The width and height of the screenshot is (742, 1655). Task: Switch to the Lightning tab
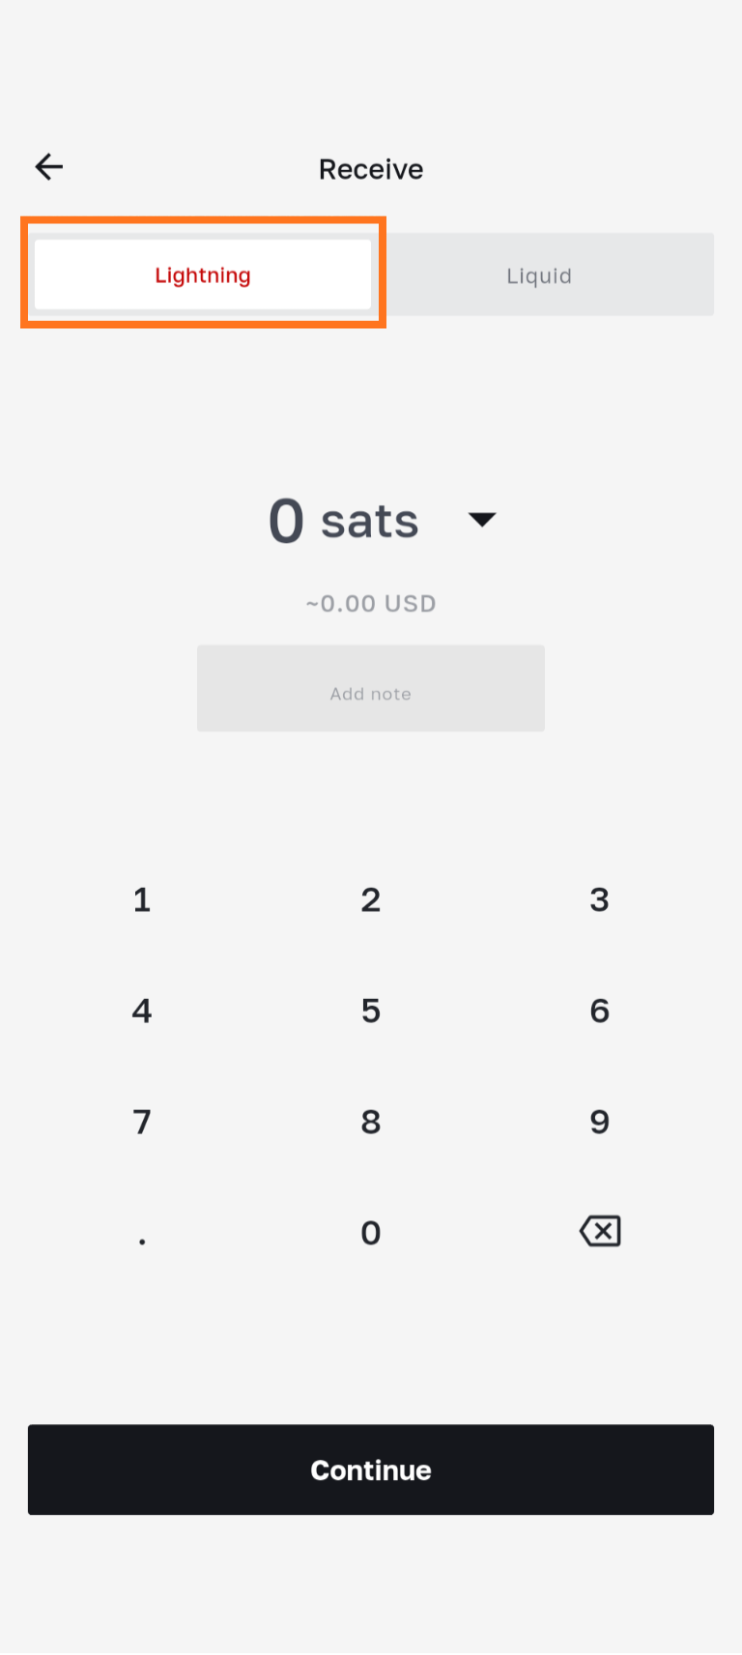point(203,275)
